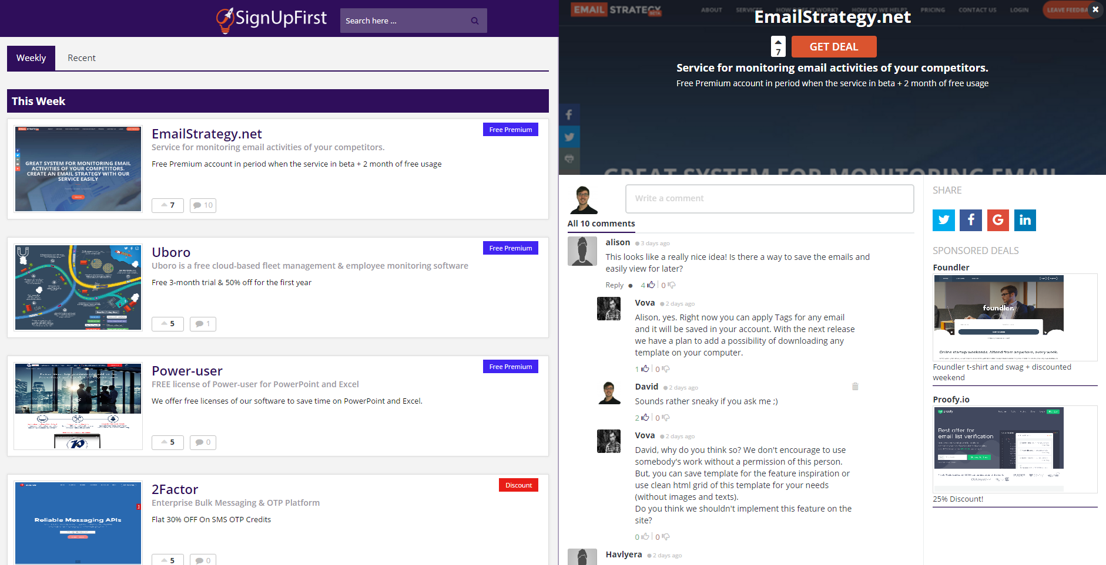Reply to alison's comment

click(614, 285)
